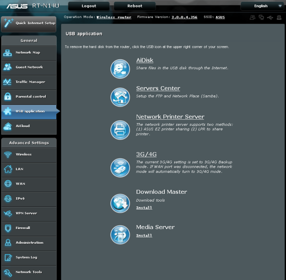Screen dimensions: 286x280
Task: Click the Quick Internet Setup wand icon
Action: coord(8,23)
